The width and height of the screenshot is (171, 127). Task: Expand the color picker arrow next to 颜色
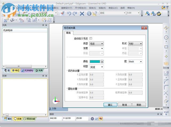point(102,62)
